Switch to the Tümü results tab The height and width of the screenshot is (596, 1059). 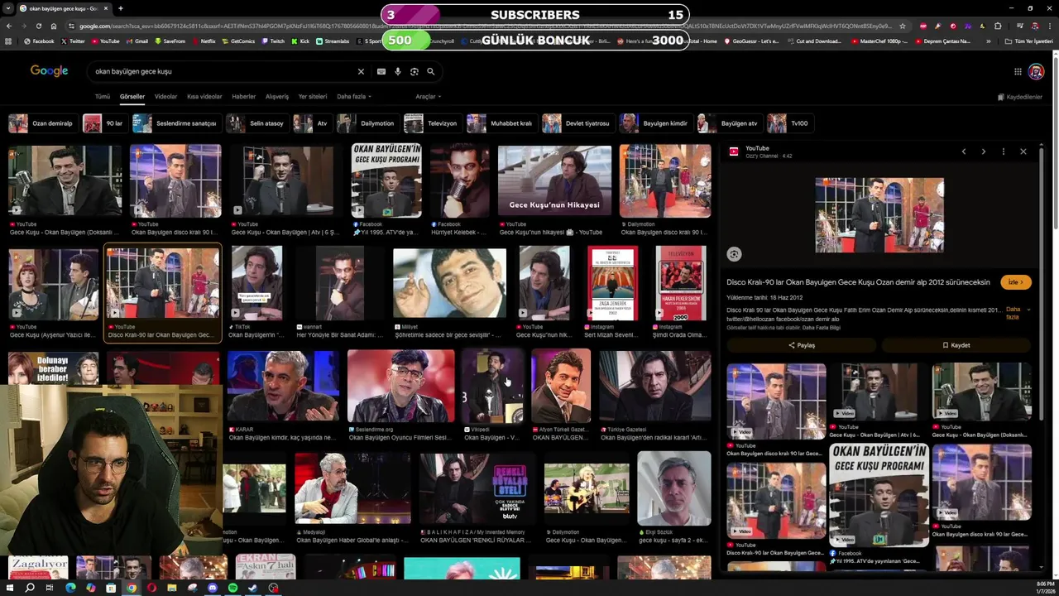pos(103,97)
